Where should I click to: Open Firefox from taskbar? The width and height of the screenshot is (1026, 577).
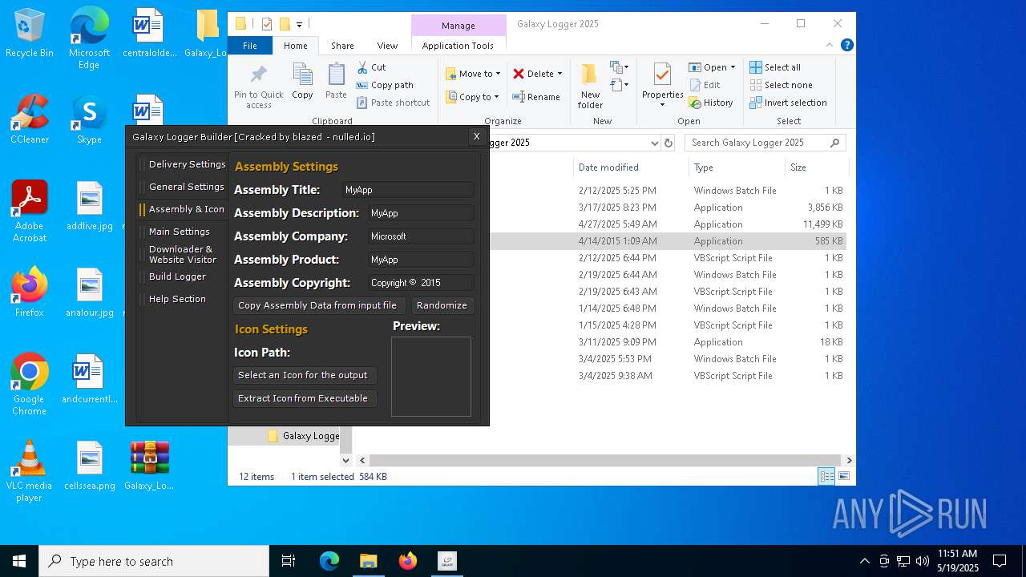(x=408, y=561)
